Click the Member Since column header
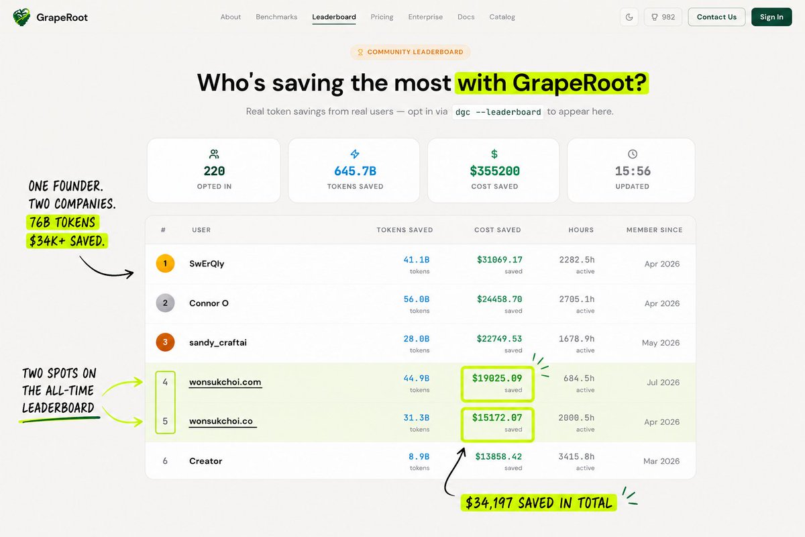805x537 pixels. (654, 230)
